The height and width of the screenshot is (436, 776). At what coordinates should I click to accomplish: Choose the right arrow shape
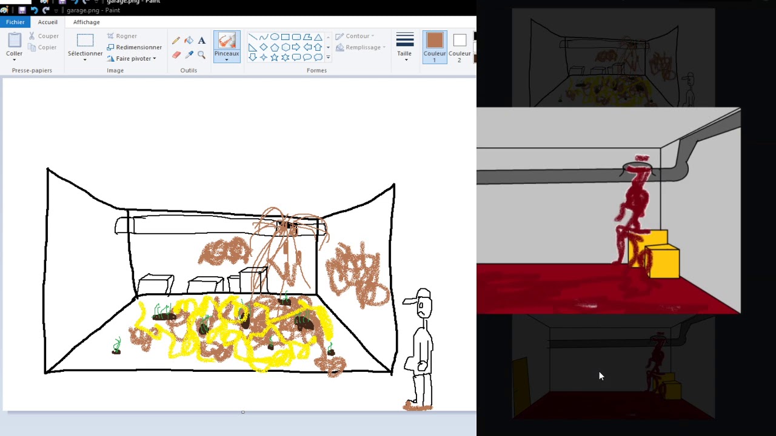point(296,47)
